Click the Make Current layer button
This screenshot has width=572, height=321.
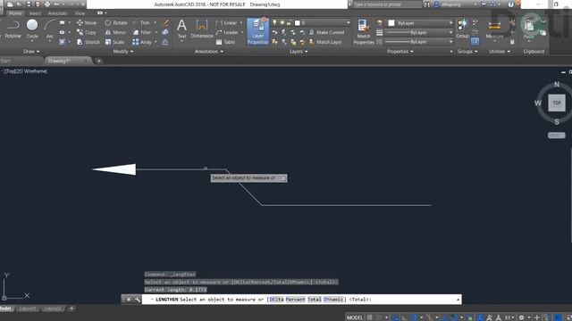pos(326,32)
